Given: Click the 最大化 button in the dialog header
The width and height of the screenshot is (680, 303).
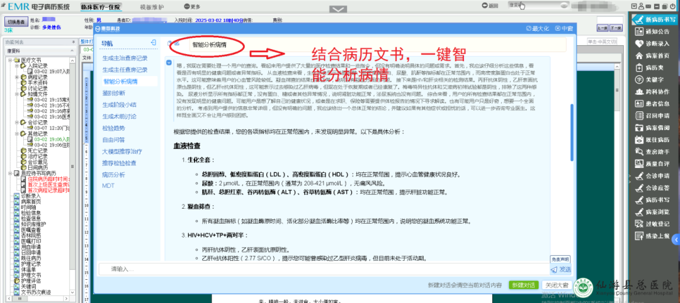Looking at the screenshot, I should coord(537,28).
